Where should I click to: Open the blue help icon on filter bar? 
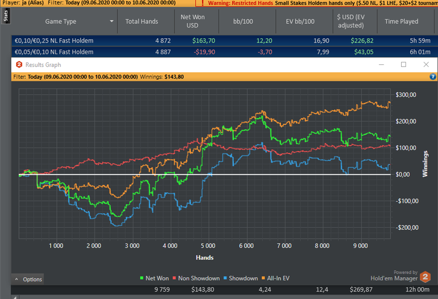tap(433, 77)
